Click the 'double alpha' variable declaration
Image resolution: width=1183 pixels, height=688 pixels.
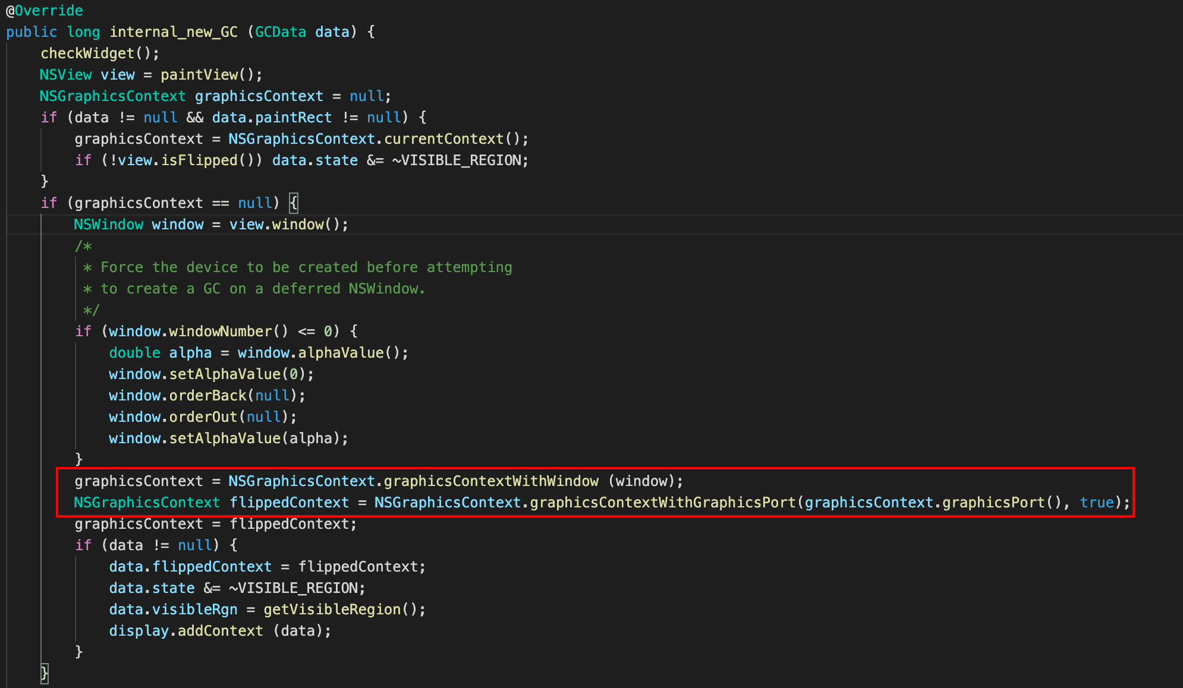coord(160,353)
